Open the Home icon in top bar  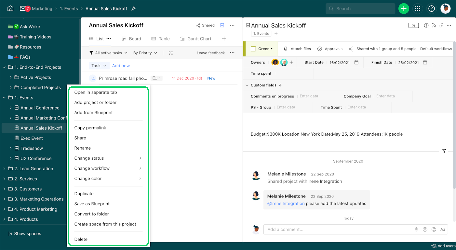click(x=10, y=8)
